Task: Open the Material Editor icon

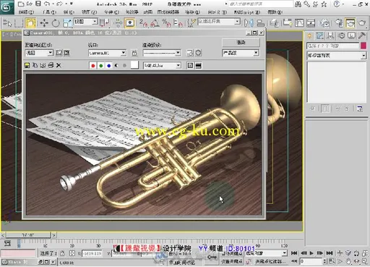Action: tap(325, 23)
